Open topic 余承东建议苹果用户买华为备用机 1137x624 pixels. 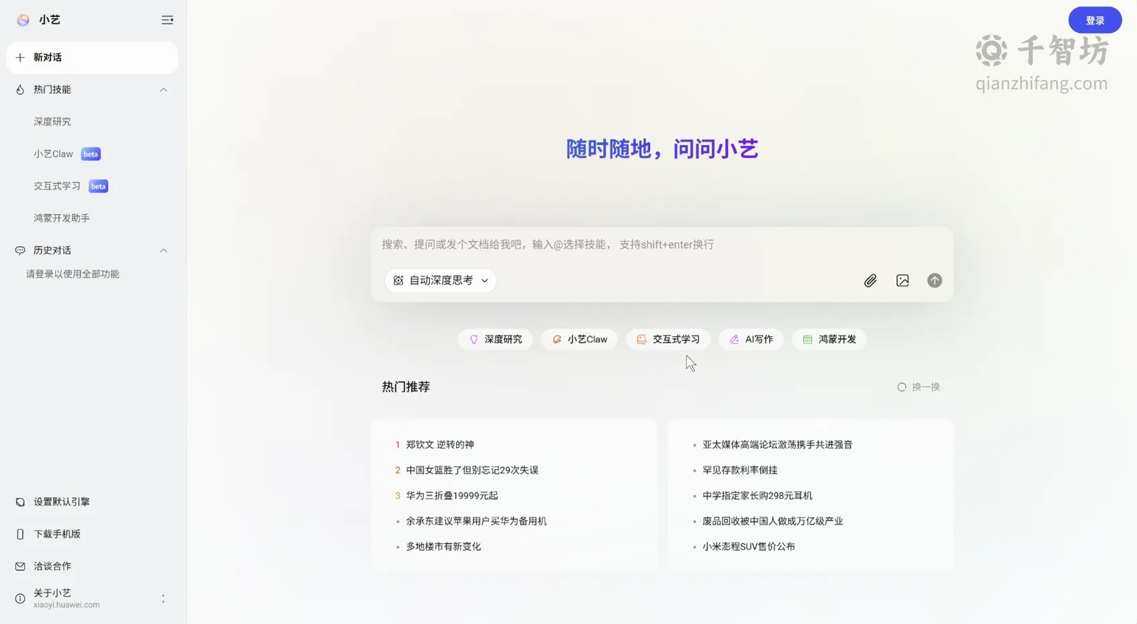476,521
